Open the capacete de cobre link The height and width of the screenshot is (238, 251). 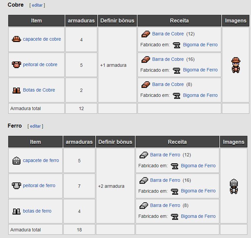pos(42,39)
